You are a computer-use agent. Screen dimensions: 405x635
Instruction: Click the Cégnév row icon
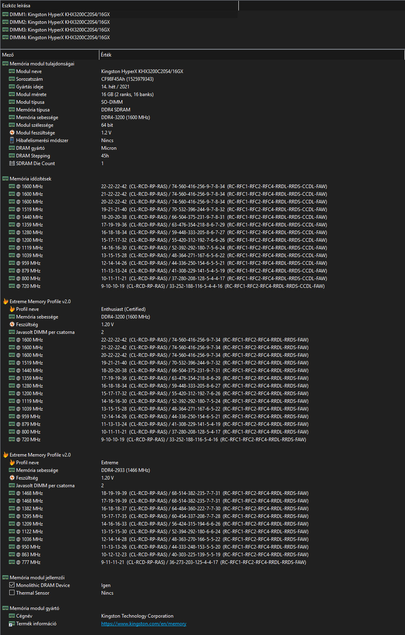point(12,616)
